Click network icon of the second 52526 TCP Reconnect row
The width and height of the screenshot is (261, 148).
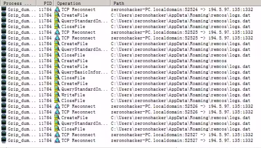click(57, 112)
